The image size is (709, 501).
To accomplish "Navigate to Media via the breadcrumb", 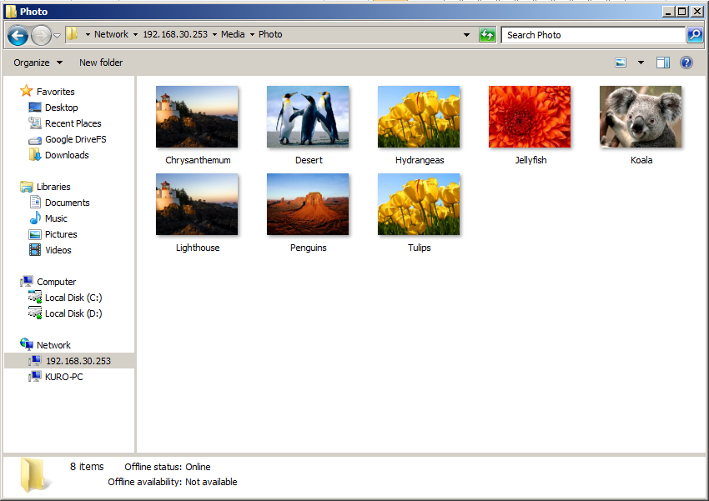I will [x=233, y=34].
